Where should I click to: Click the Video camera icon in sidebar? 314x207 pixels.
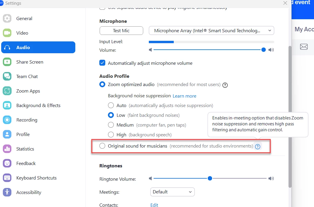tap(7, 33)
